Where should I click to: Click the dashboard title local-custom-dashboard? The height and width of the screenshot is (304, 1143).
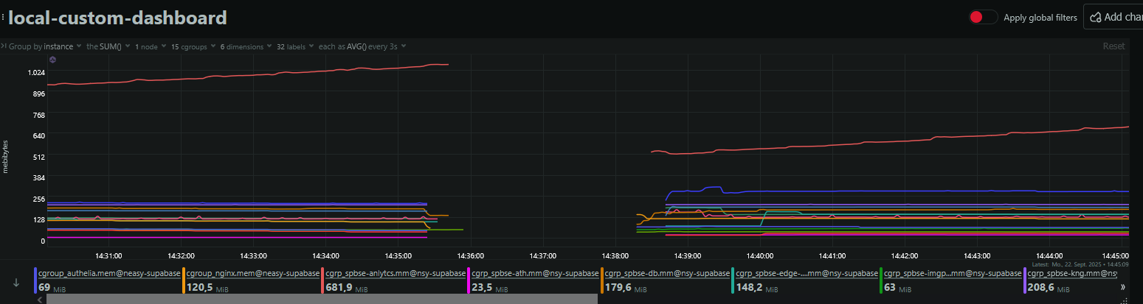(117, 17)
